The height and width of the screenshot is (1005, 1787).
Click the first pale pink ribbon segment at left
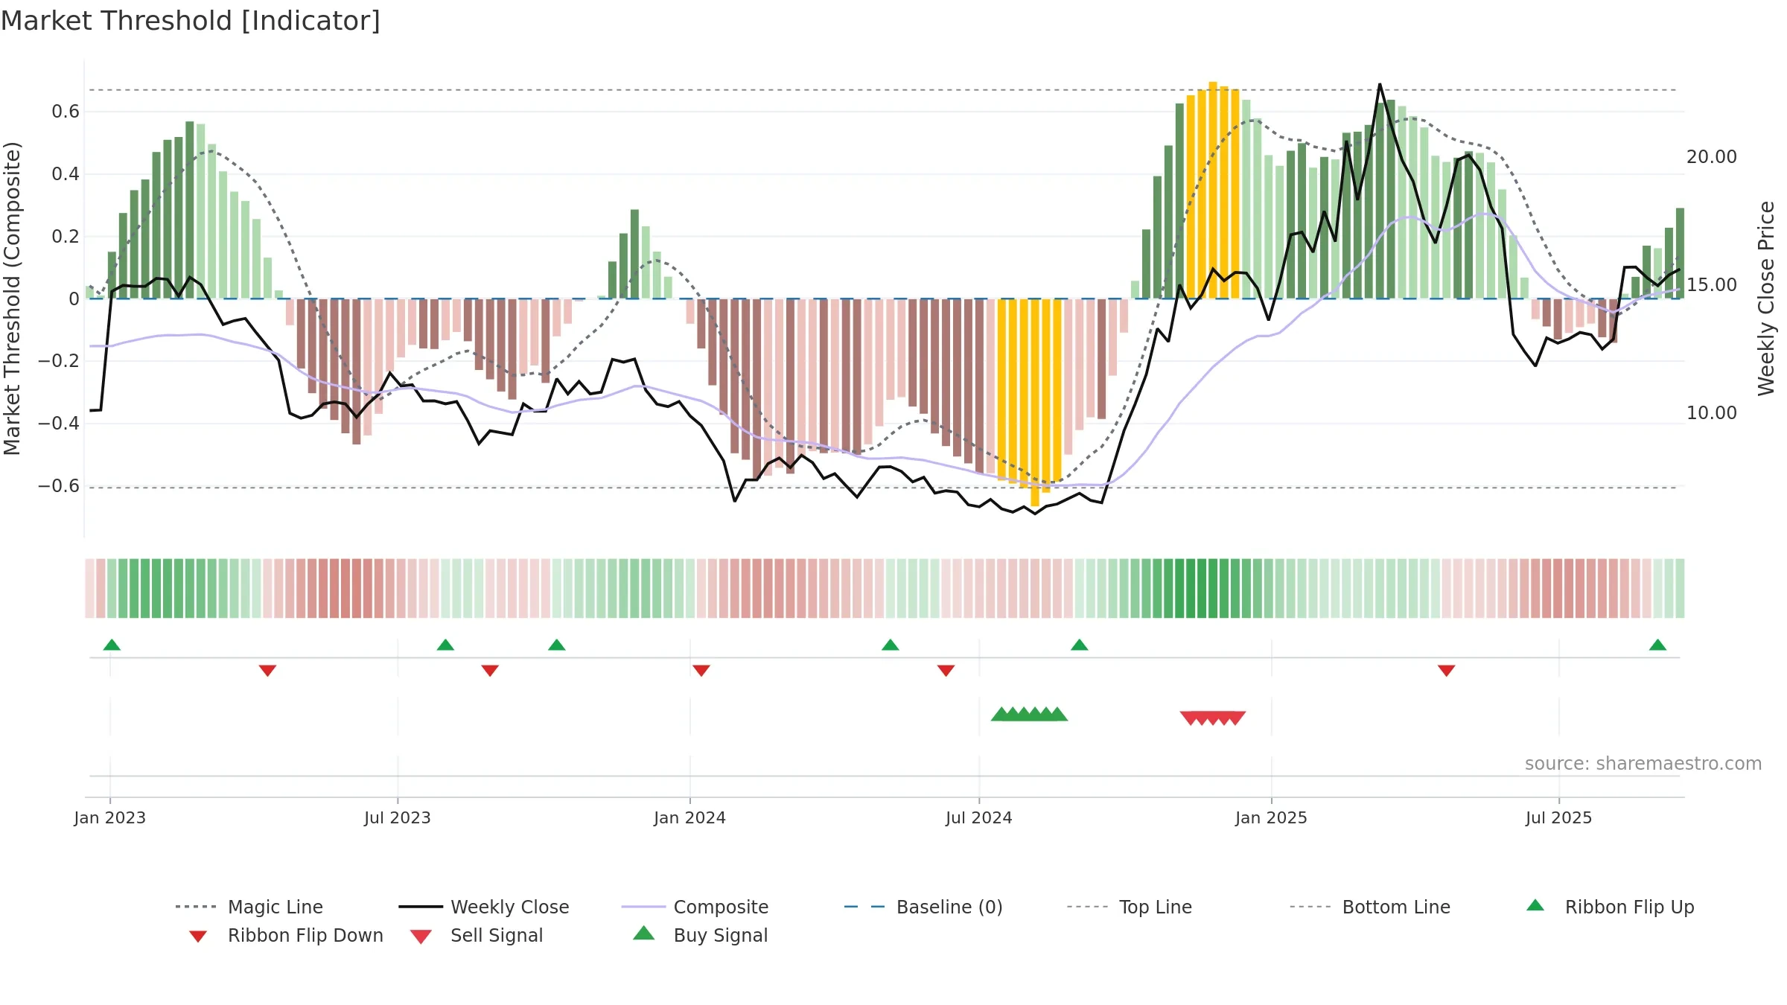(89, 588)
